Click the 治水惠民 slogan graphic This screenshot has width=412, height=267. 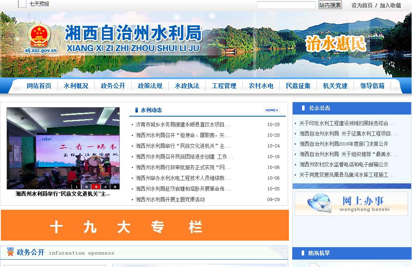pyautogui.click(x=336, y=44)
